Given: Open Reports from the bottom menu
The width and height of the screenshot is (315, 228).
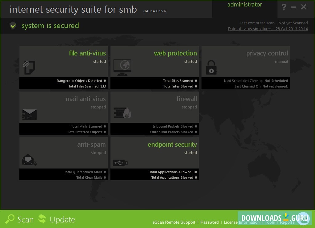Looking at the screenshot, I should [287, 222].
